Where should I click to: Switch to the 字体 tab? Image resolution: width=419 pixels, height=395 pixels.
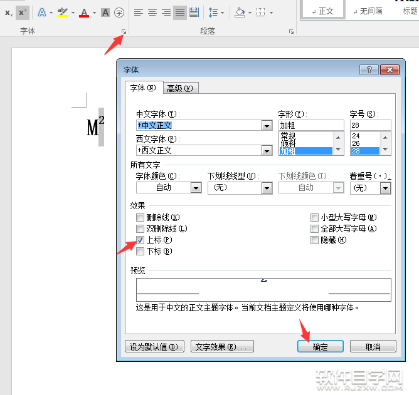click(144, 88)
